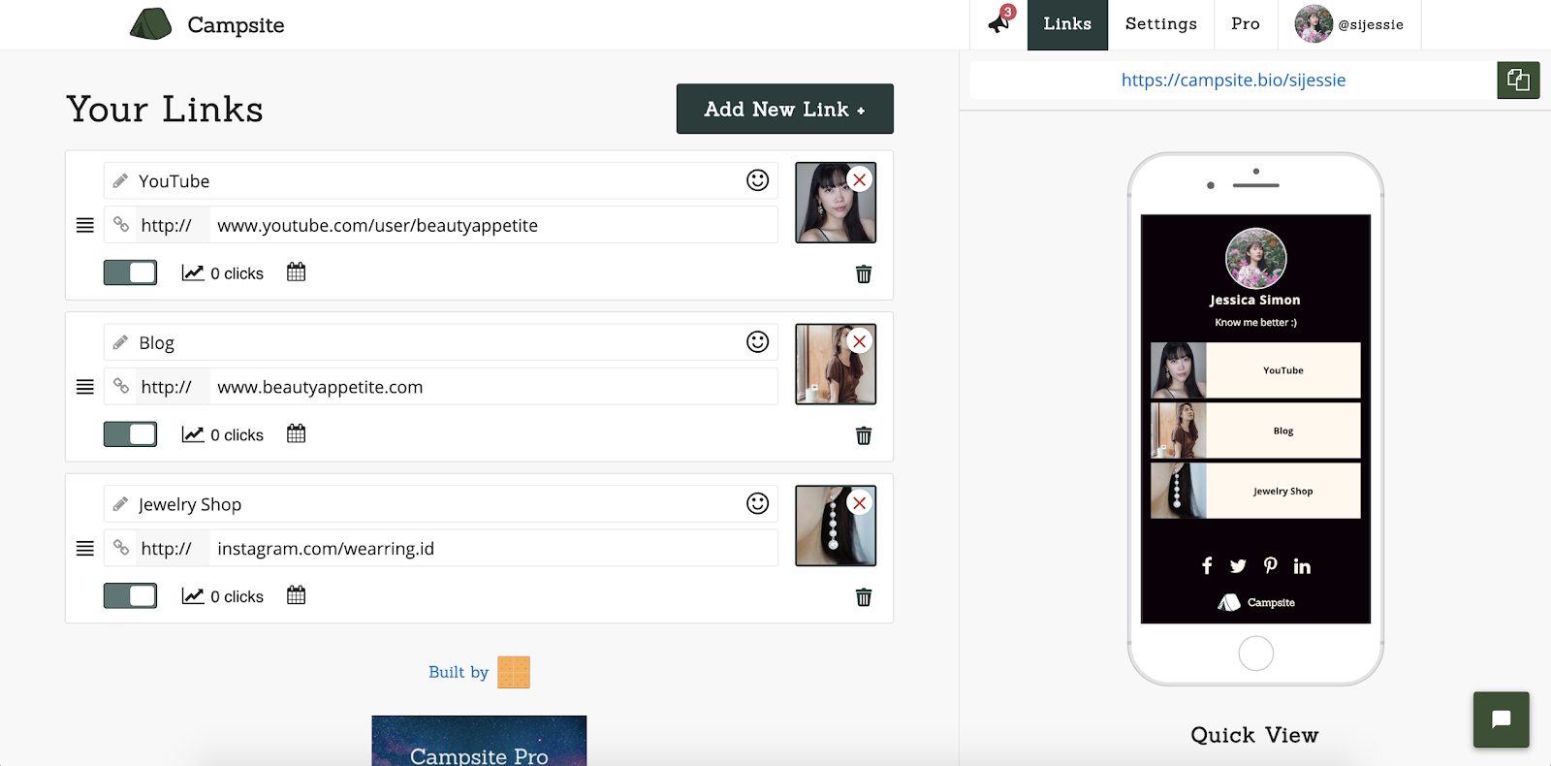Copy the campsite.bio profile URL
This screenshot has height=766, width=1551.
click(1518, 80)
